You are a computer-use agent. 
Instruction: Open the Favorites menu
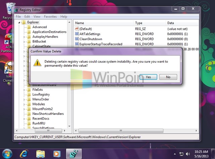click(x=50, y=17)
